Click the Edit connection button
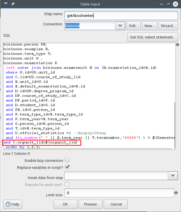The height and width of the screenshot is (212, 181). click(133, 26)
